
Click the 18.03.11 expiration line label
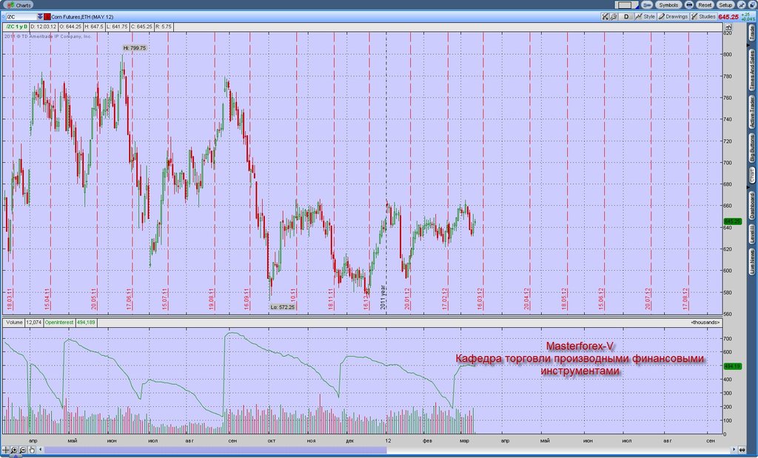[9, 300]
